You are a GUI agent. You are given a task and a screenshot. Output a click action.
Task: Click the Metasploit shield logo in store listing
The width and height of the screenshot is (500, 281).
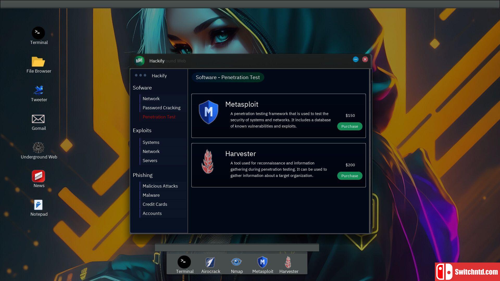pos(208,112)
